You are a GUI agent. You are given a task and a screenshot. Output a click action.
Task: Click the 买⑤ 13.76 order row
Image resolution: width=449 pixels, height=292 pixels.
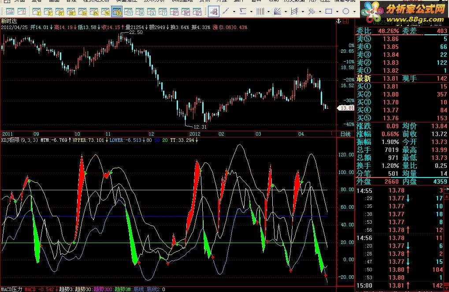[x=402, y=118]
